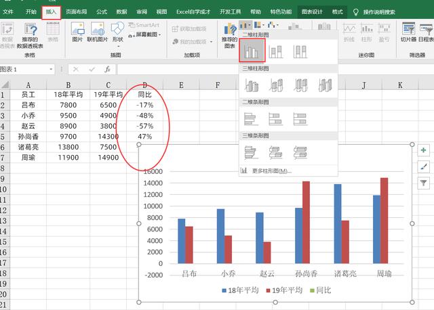Select the 2-D 100% stacked bar chart

point(300,119)
